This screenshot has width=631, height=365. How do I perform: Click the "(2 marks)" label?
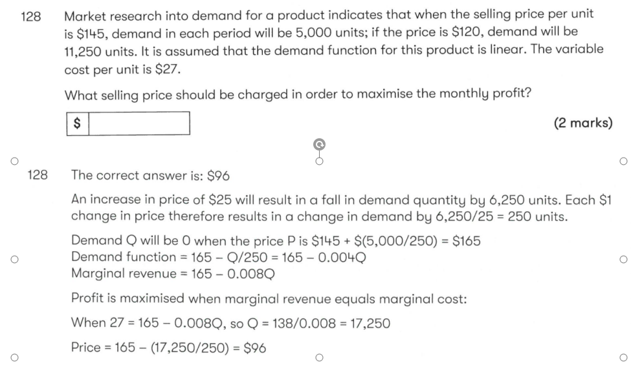(x=582, y=123)
